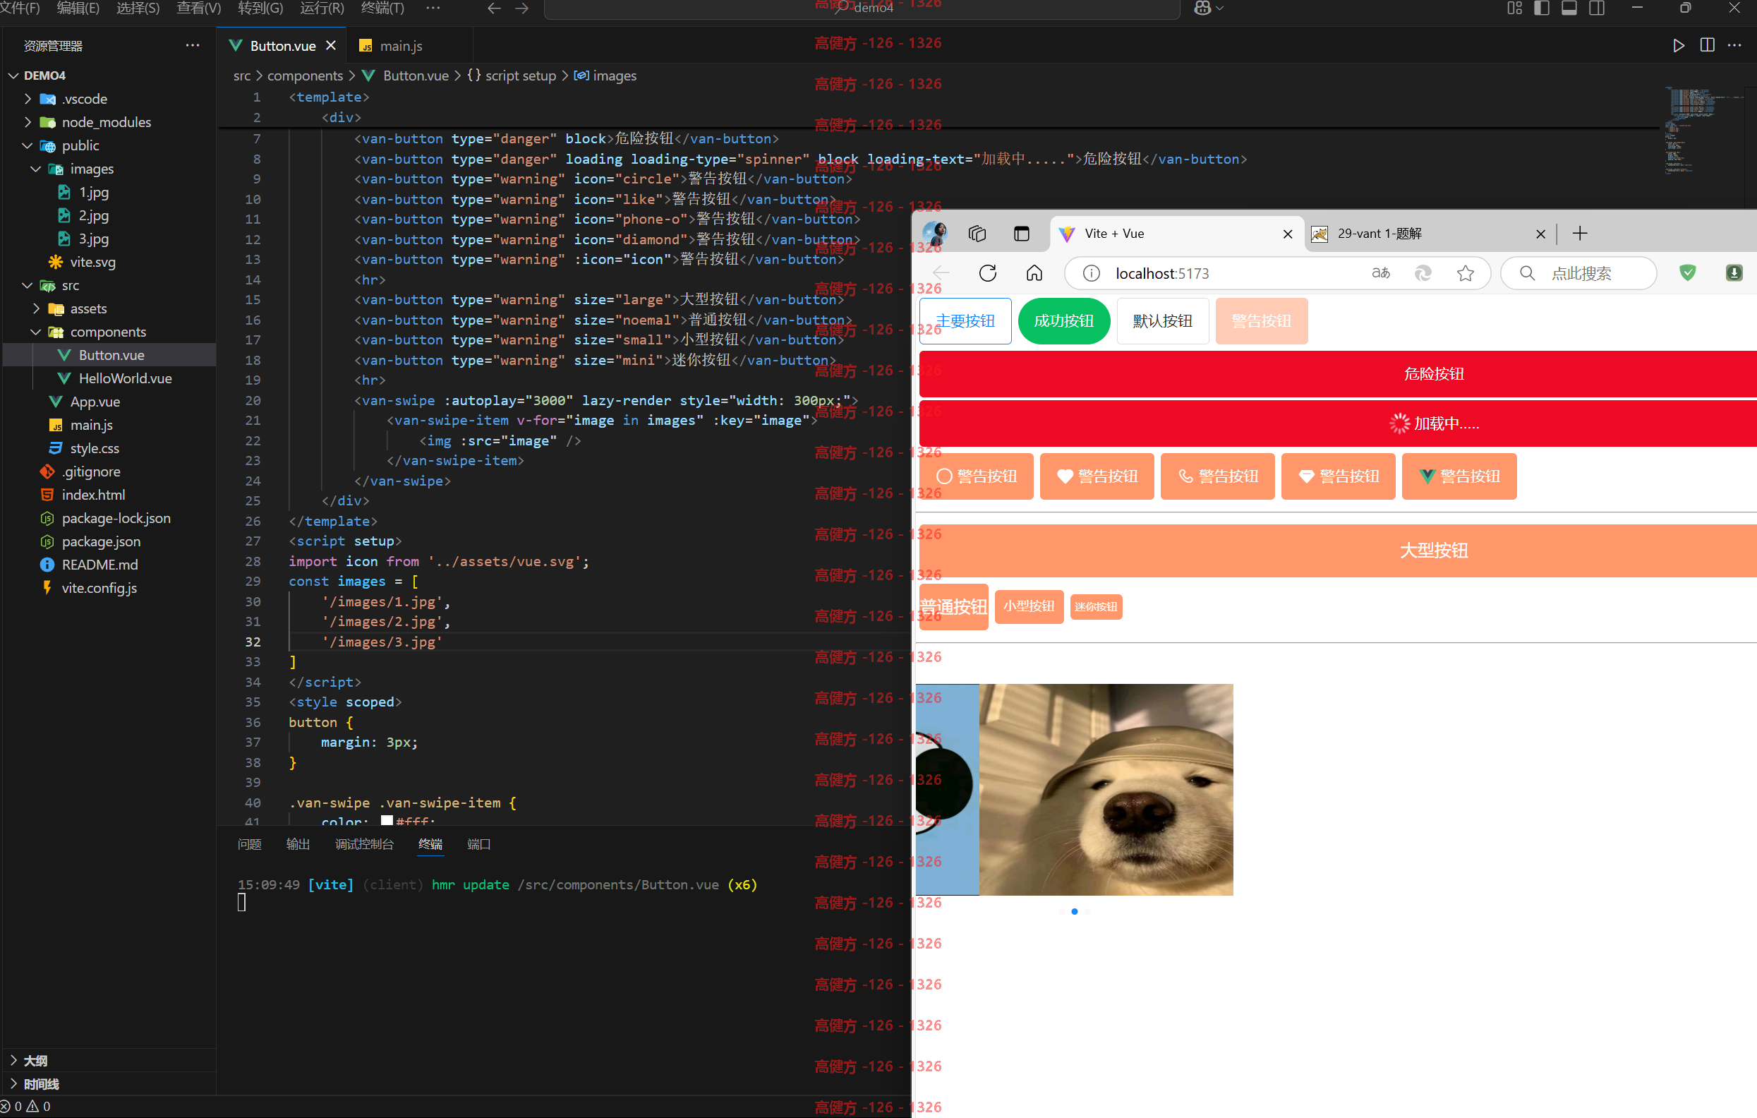Click the green 成功按钮 button

(x=1064, y=321)
